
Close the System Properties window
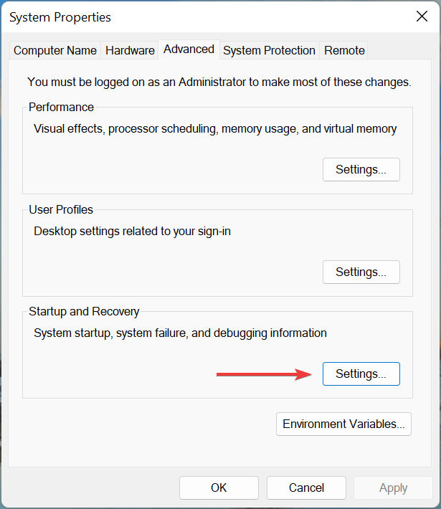pos(420,16)
